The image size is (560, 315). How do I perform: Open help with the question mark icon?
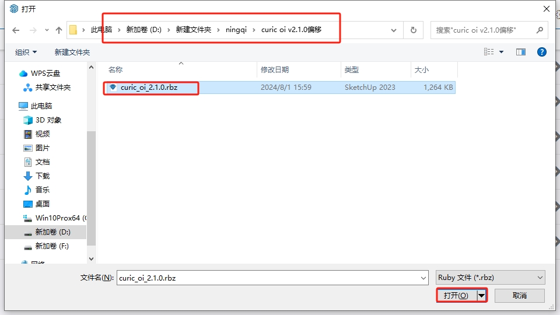coord(541,52)
